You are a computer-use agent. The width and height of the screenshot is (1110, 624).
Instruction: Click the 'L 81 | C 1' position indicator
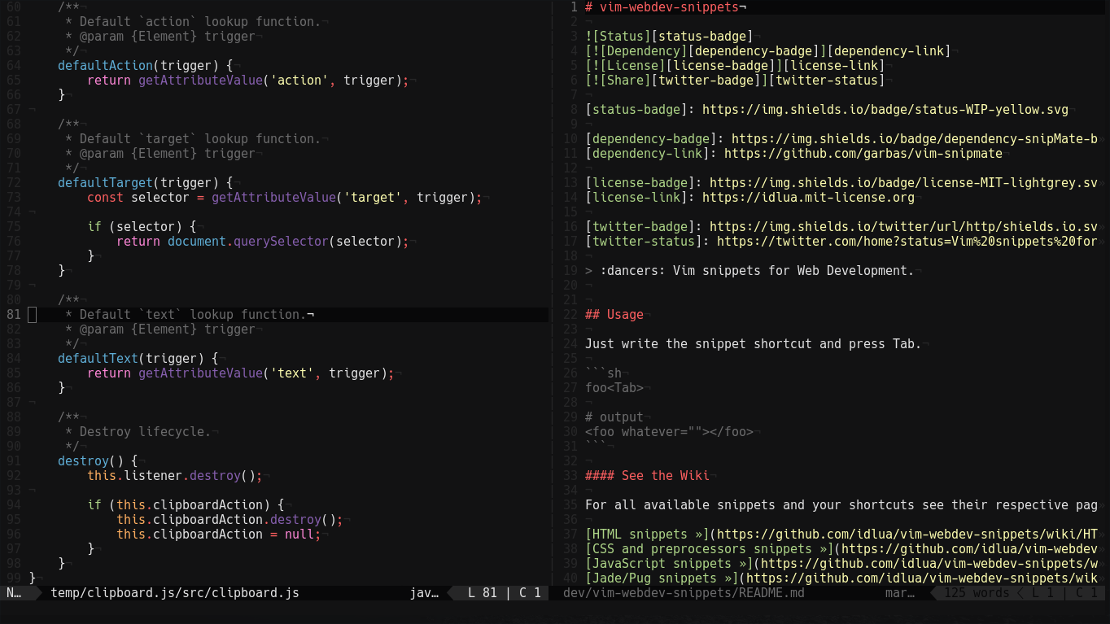click(505, 592)
